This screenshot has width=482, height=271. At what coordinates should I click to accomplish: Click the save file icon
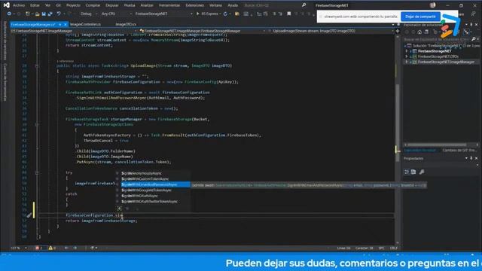(x=44, y=14)
